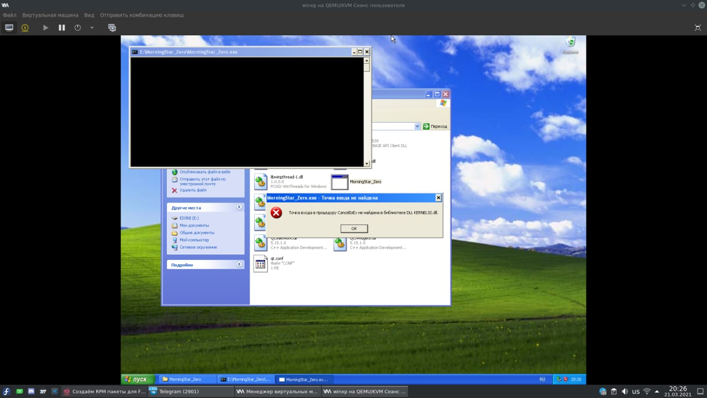Switch to E:\MorningStar_Zero console taskbar button
Screen dimensions: 707x398
click(x=245, y=379)
